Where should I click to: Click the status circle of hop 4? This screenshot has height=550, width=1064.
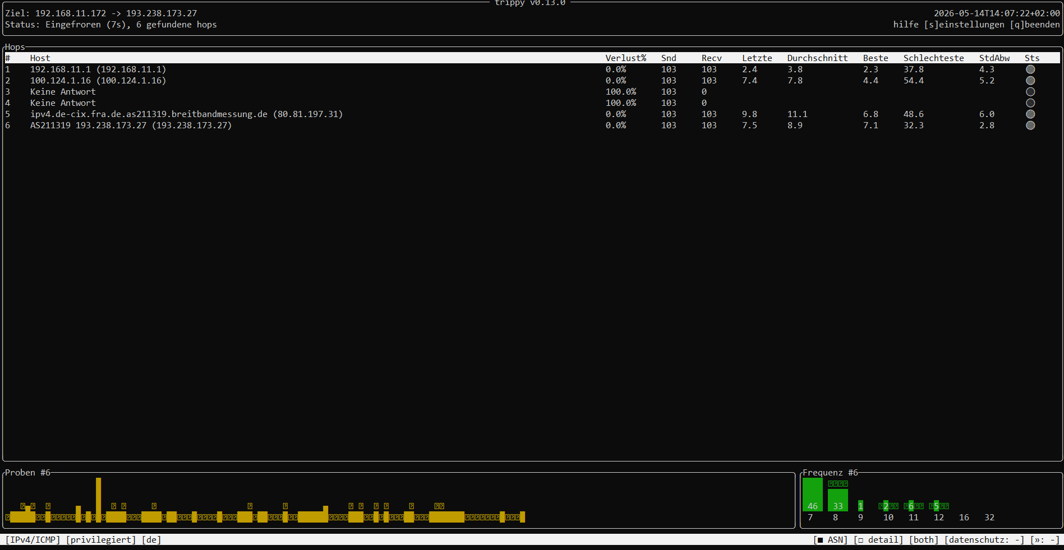pyautogui.click(x=1030, y=103)
